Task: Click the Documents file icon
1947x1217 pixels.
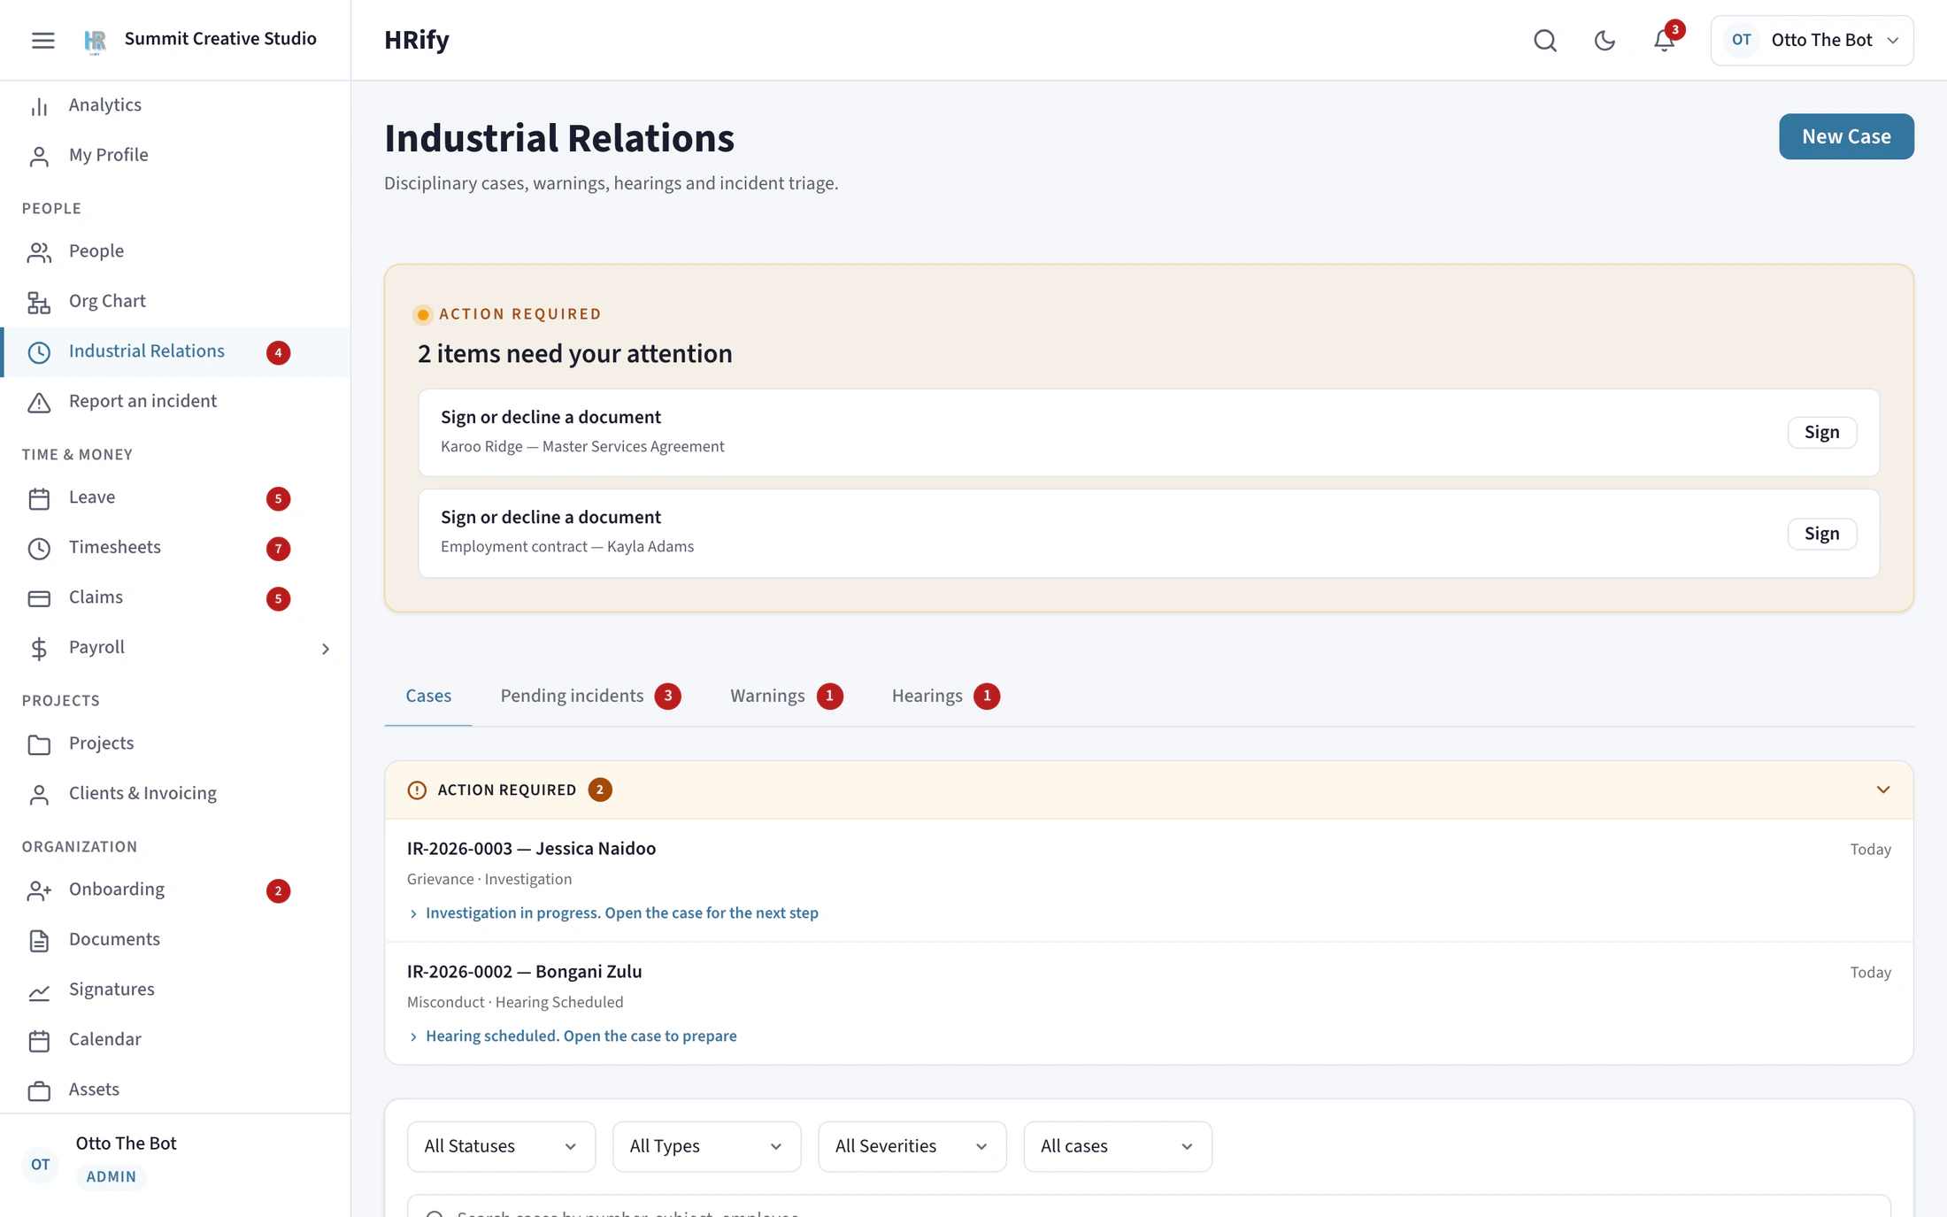Action: tap(39, 940)
